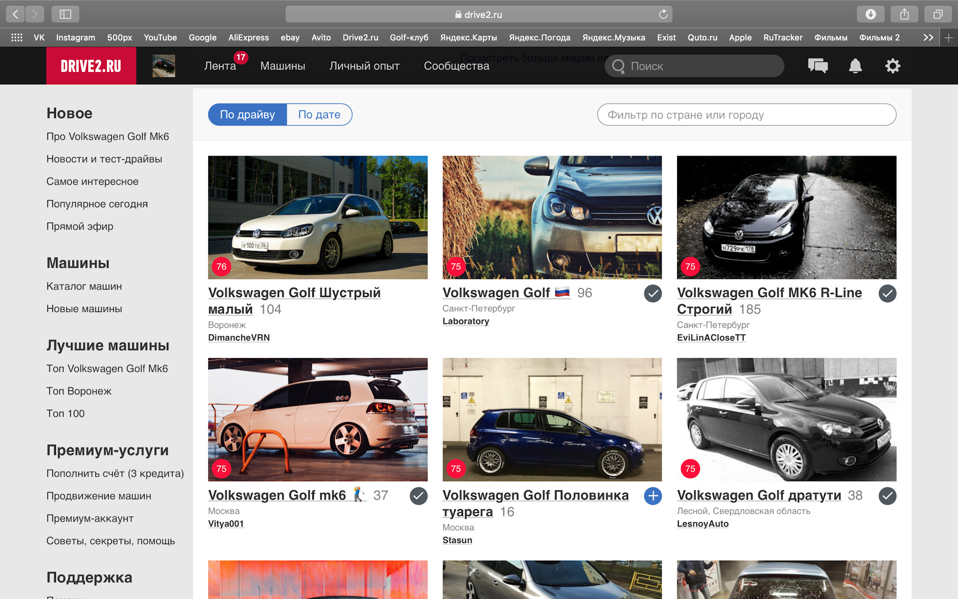
Task: Toggle subscription check for Volkswagen Golf mk6
Action: pyautogui.click(x=419, y=496)
